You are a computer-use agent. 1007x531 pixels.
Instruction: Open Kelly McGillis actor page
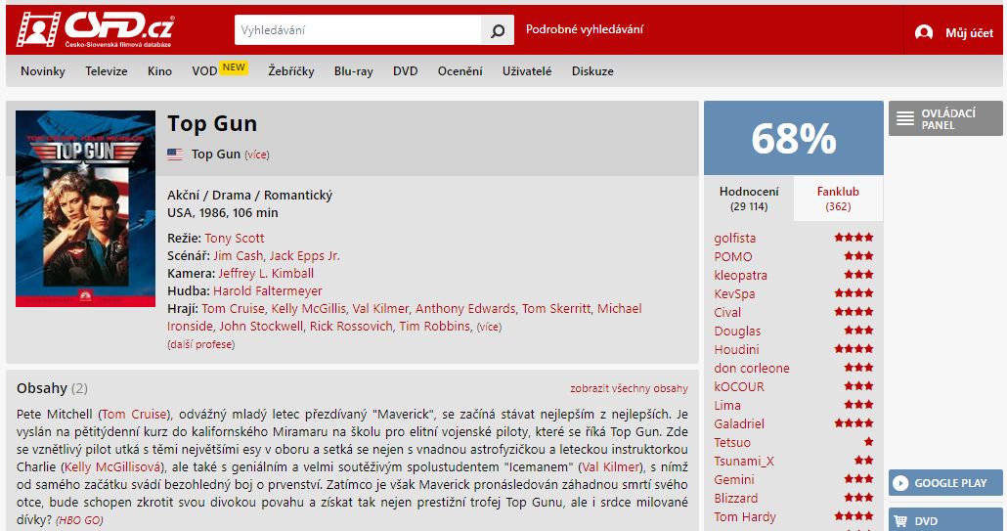[x=308, y=309]
